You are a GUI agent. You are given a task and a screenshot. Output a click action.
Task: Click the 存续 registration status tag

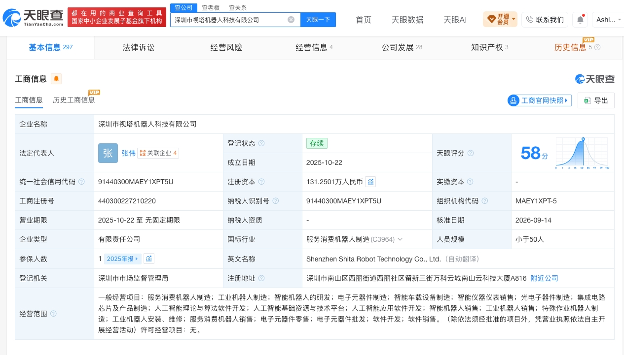click(317, 143)
